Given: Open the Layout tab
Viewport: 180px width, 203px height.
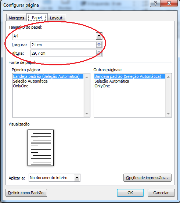Looking at the screenshot, I should pyautogui.click(x=56, y=18).
